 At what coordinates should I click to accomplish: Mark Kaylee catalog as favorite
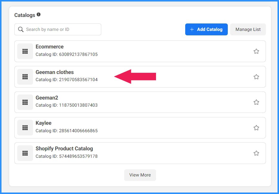256,128
